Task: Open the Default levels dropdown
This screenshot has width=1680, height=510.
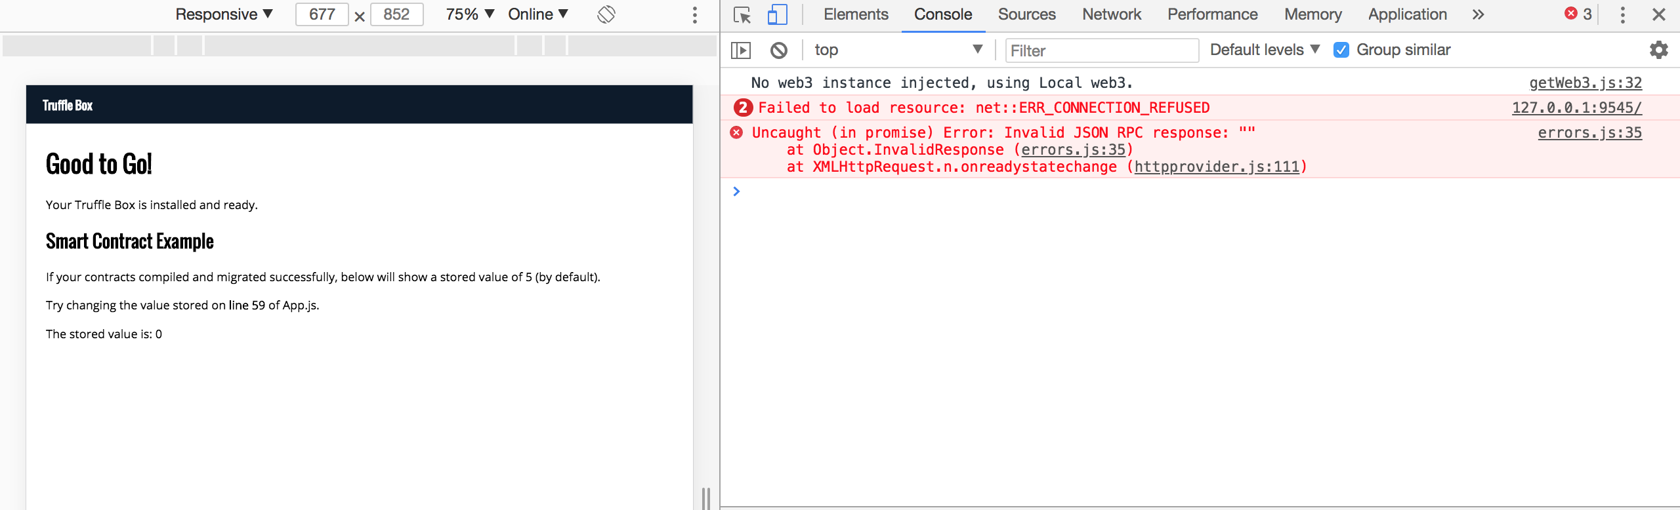Action: (x=1265, y=50)
